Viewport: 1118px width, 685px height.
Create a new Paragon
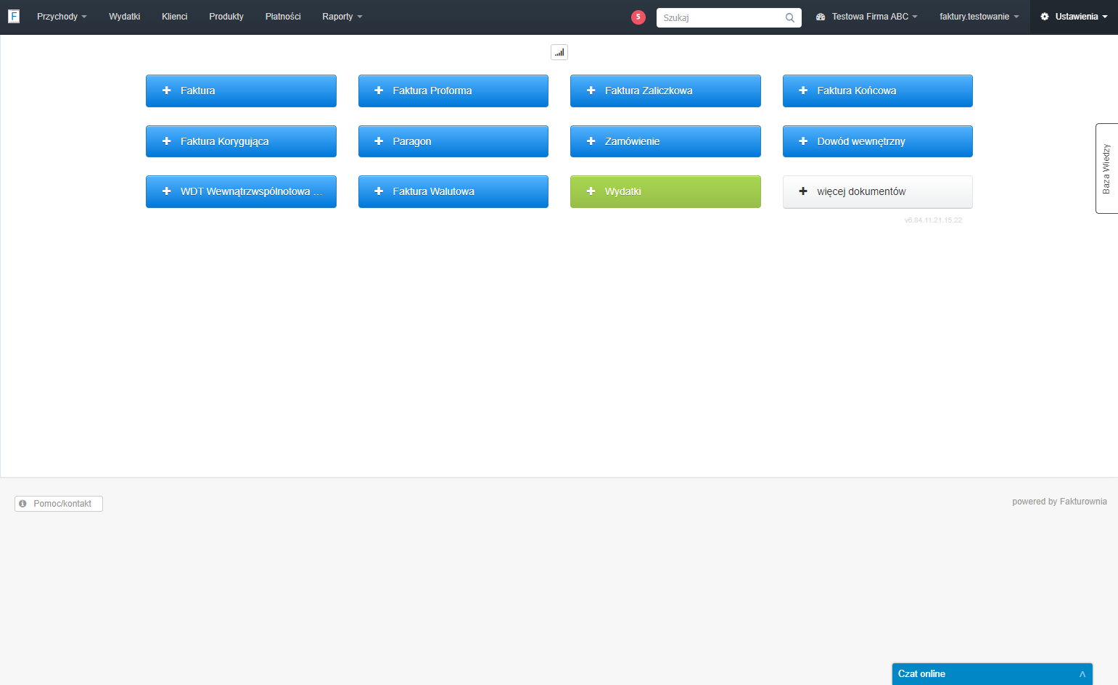point(453,141)
